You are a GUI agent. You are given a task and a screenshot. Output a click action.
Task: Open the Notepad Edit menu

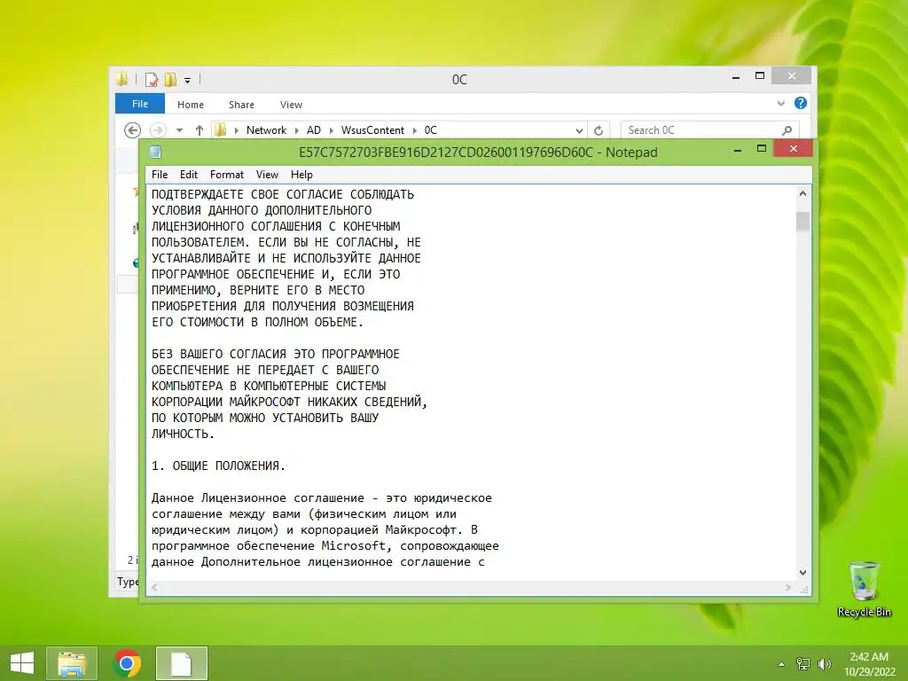tap(189, 175)
